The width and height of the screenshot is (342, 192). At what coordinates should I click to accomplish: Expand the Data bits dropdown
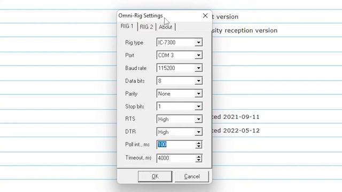click(198, 81)
